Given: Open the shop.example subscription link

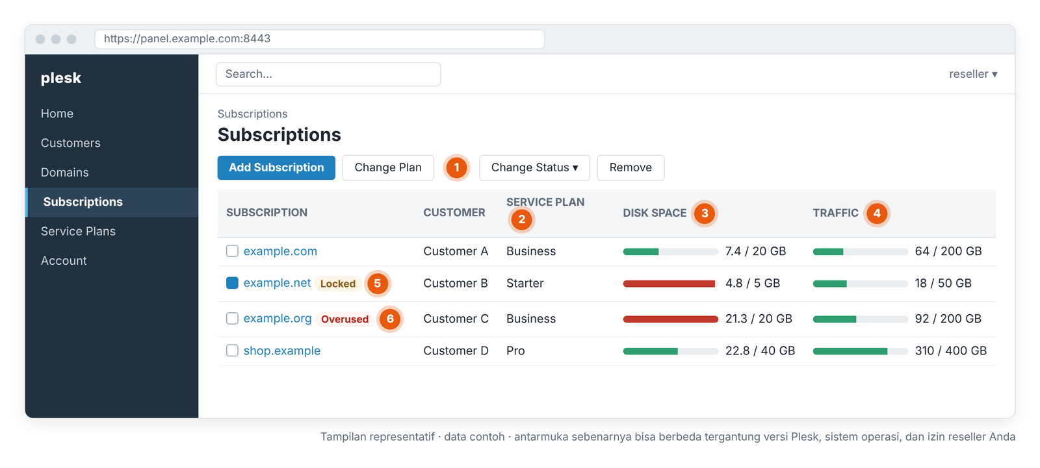Looking at the screenshot, I should click(x=282, y=351).
